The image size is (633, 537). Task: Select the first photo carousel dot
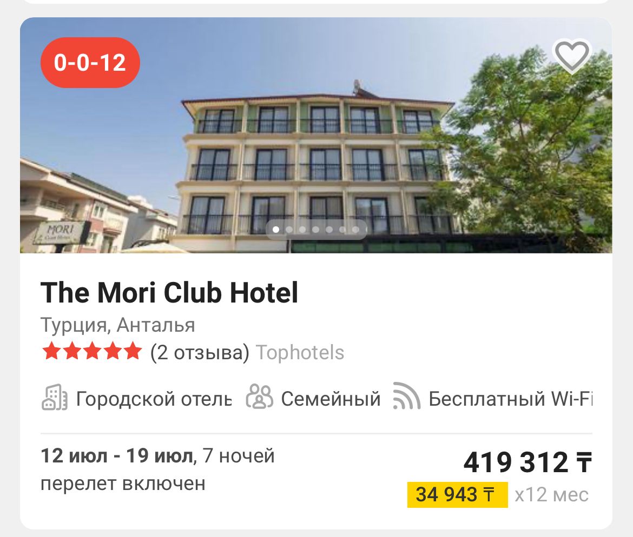click(276, 230)
